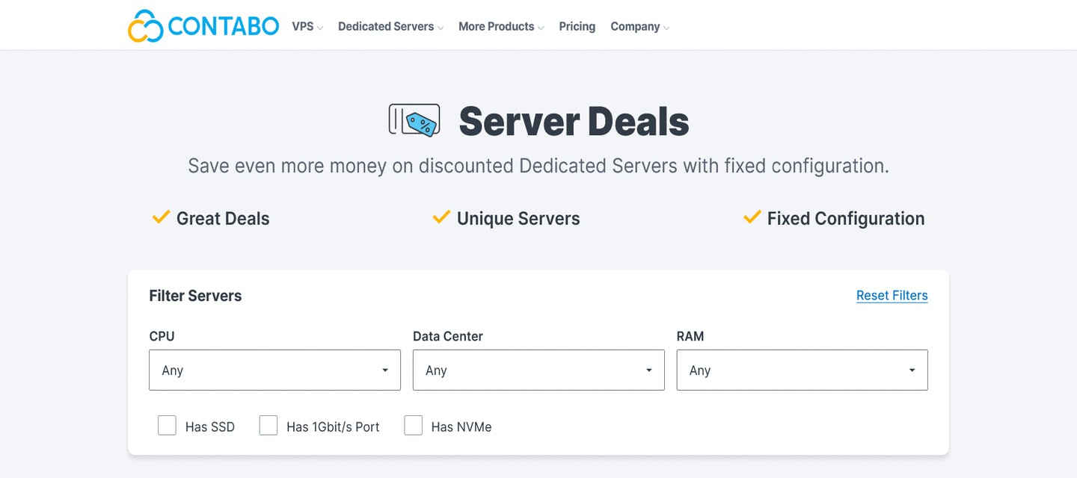The height and width of the screenshot is (478, 1077).
Task: Enable the Has SSD checkbox
Action: [167, 426]
